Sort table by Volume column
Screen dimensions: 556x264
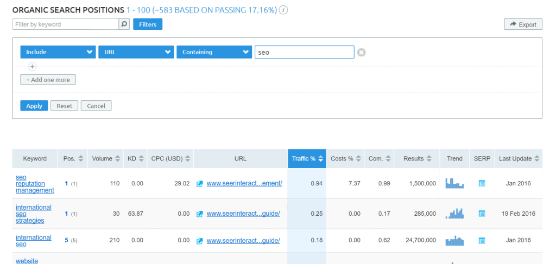point(105,159)
